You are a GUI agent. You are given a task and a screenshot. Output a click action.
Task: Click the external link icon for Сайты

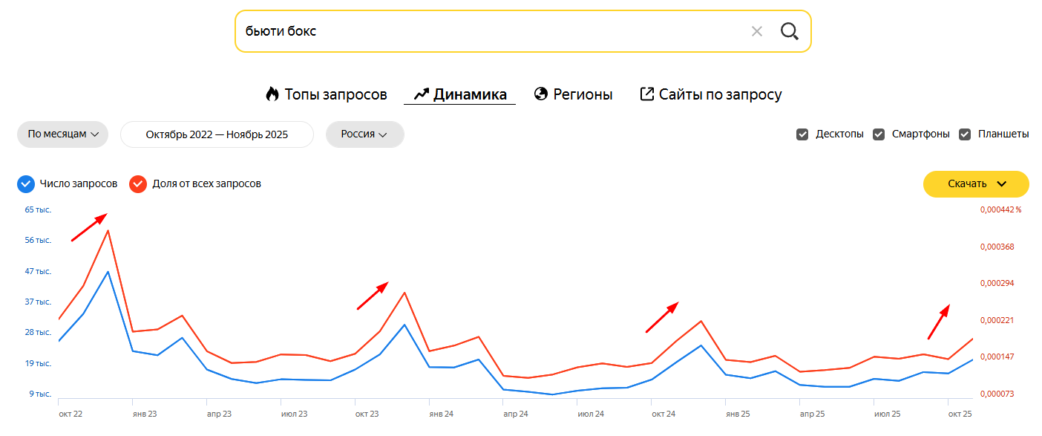(647, 94)
